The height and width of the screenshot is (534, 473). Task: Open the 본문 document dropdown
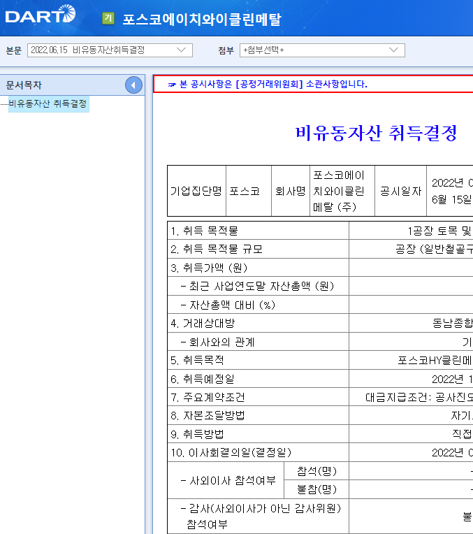(x=110, y=50)
